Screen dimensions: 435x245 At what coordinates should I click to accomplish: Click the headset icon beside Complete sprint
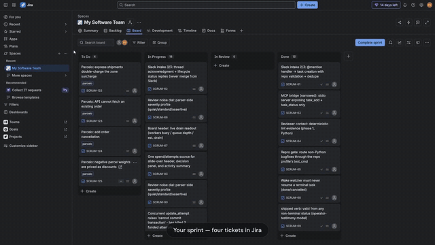coord(390,42)
